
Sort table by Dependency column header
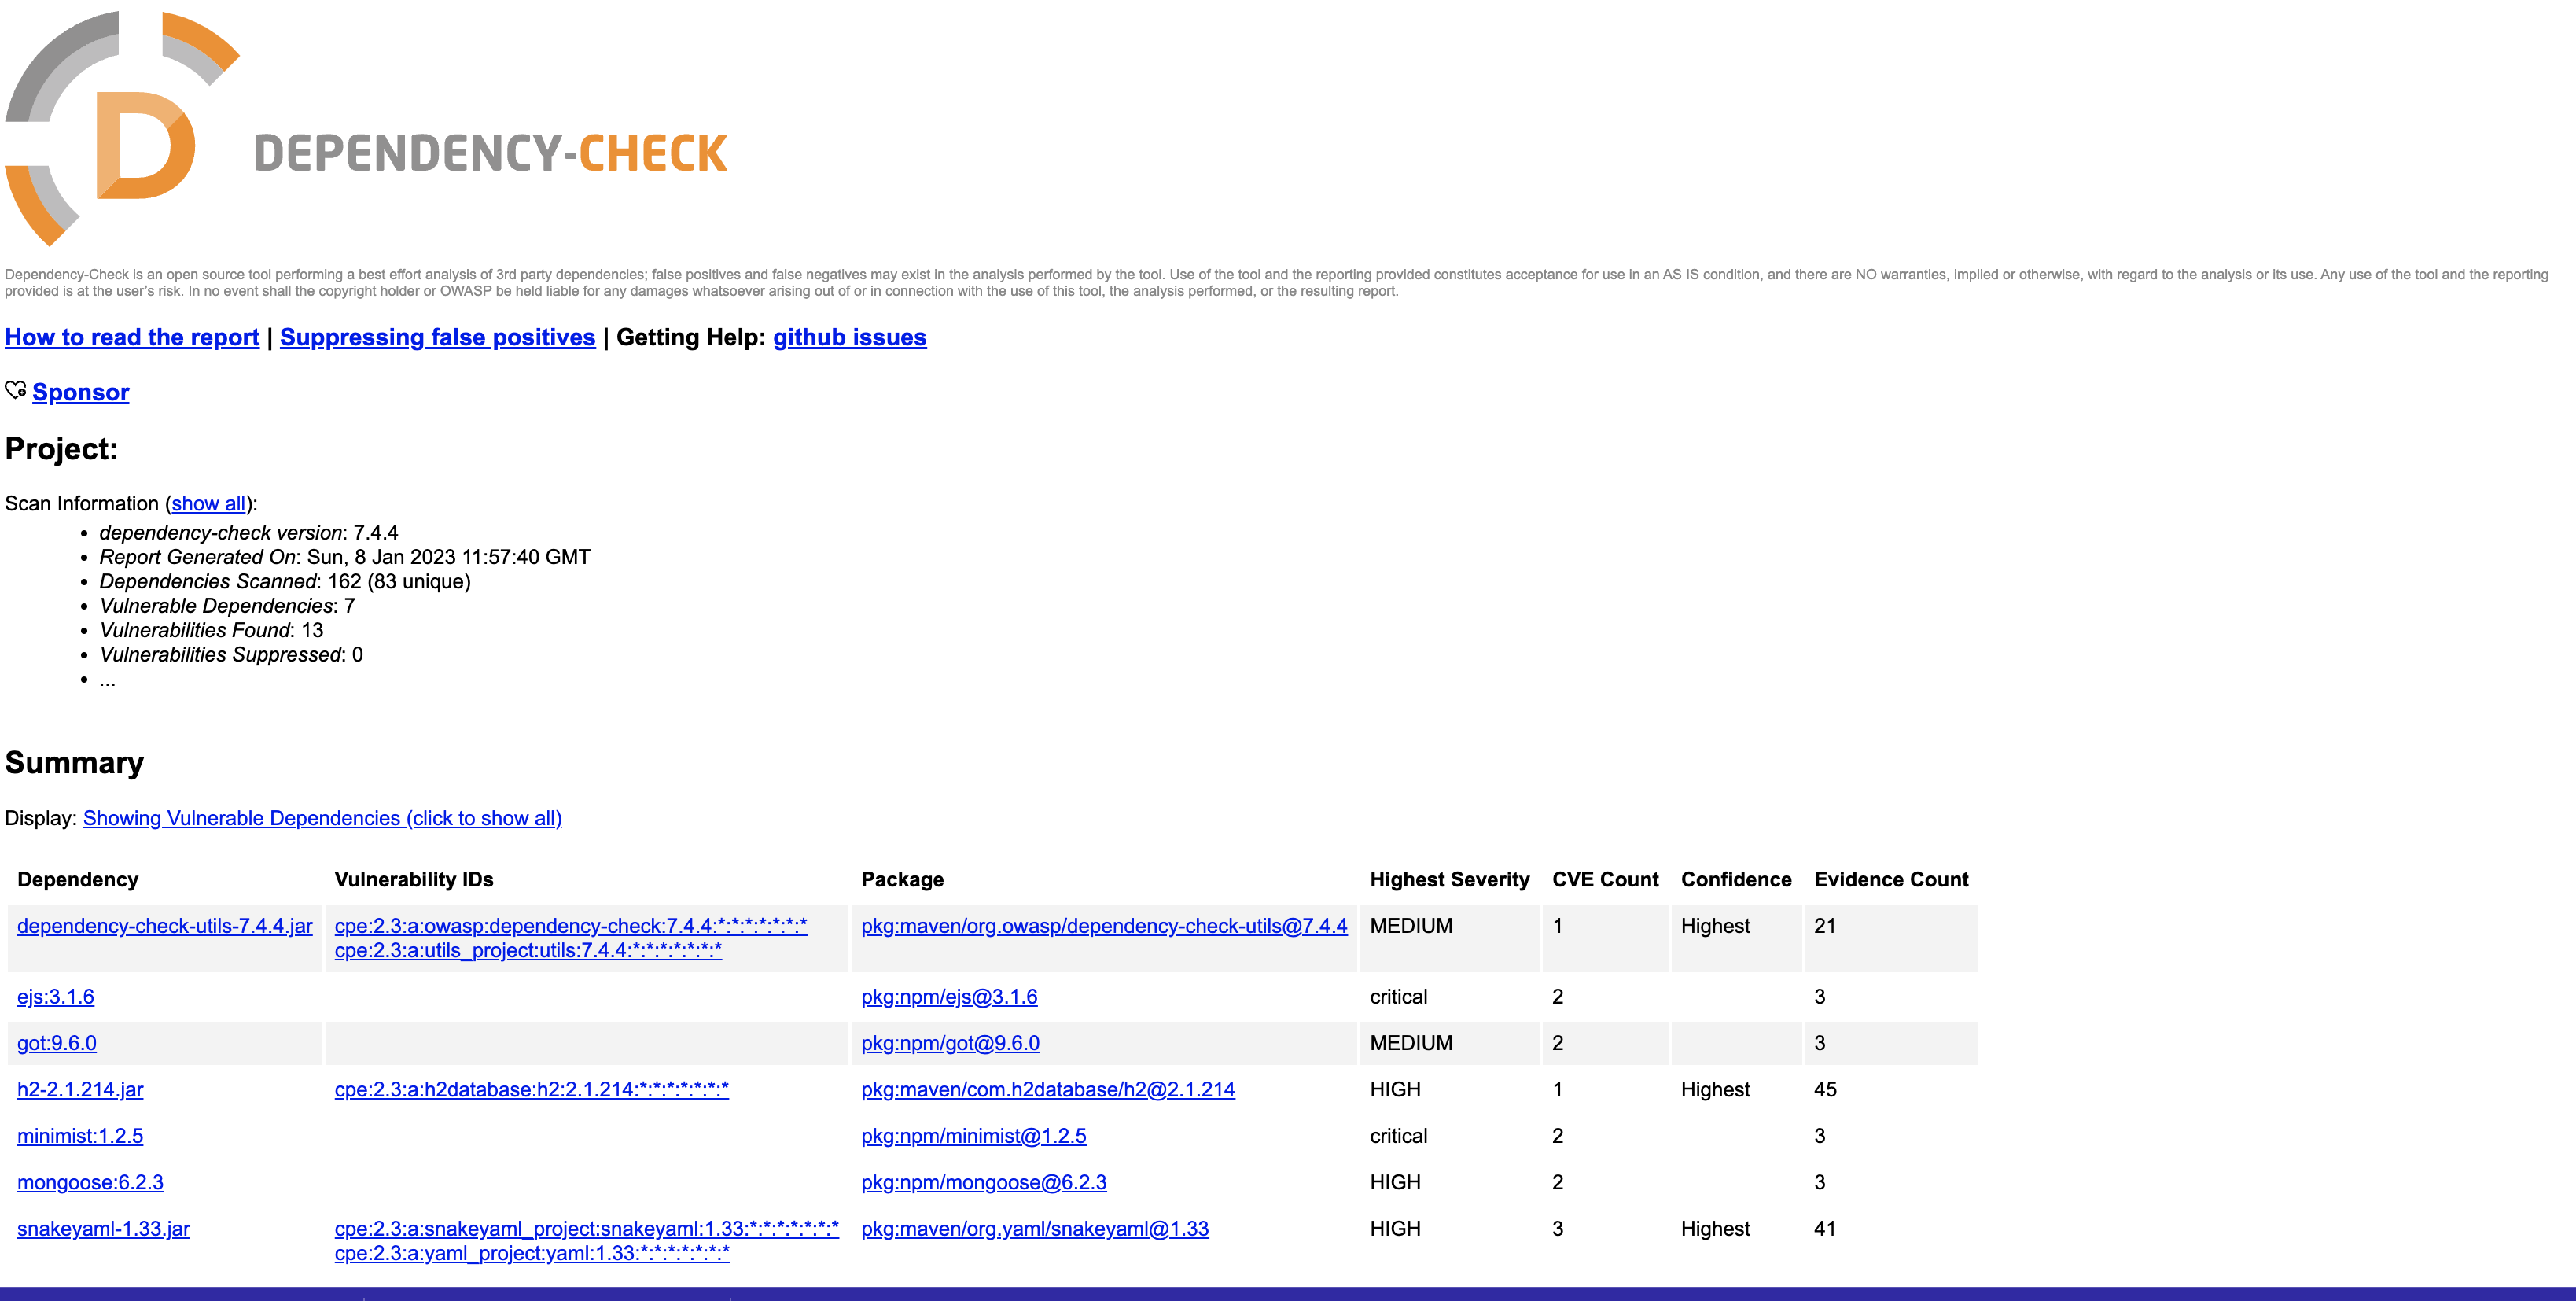(x=78, y=879)
